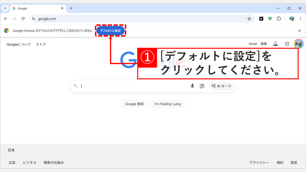The height and width of the screenshot is (172, 306).
Task: Bookmark google.com using the star icon
Action: click(249, 18)
